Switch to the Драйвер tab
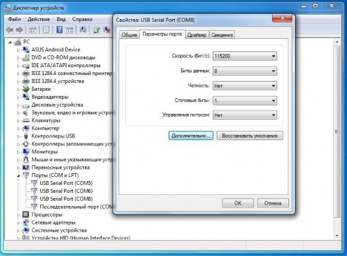Screen dimensions: 347x256 [x=197, y=35]
